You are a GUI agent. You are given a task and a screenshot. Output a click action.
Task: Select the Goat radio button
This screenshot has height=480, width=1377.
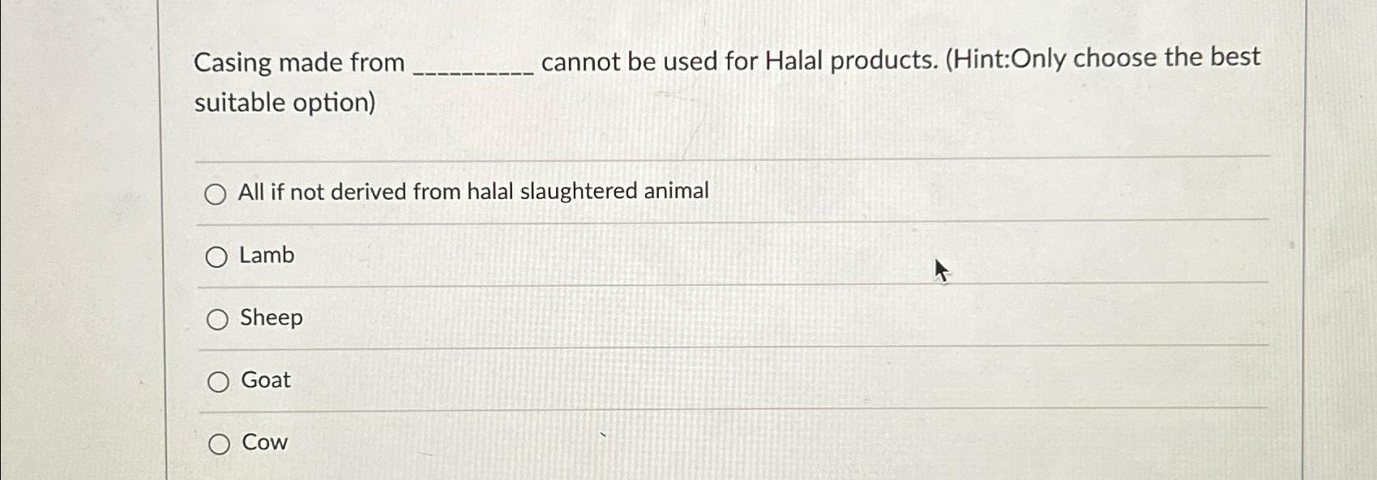[217, 380]
